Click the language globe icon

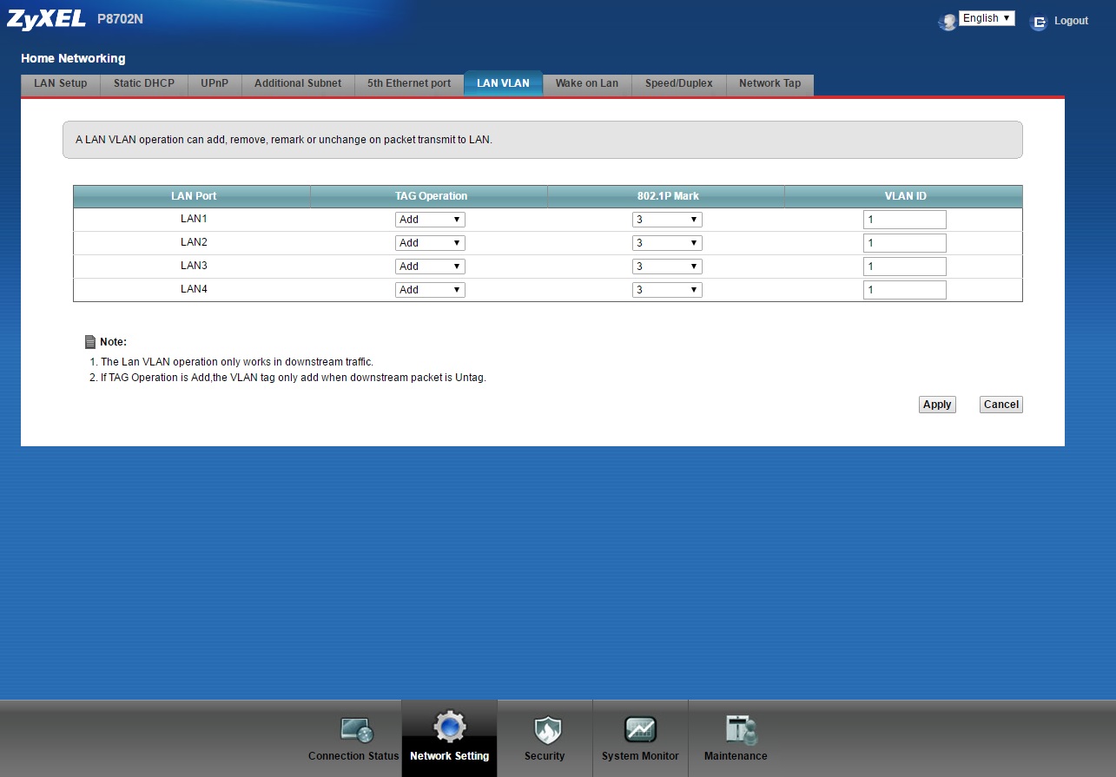coord(948,22)
